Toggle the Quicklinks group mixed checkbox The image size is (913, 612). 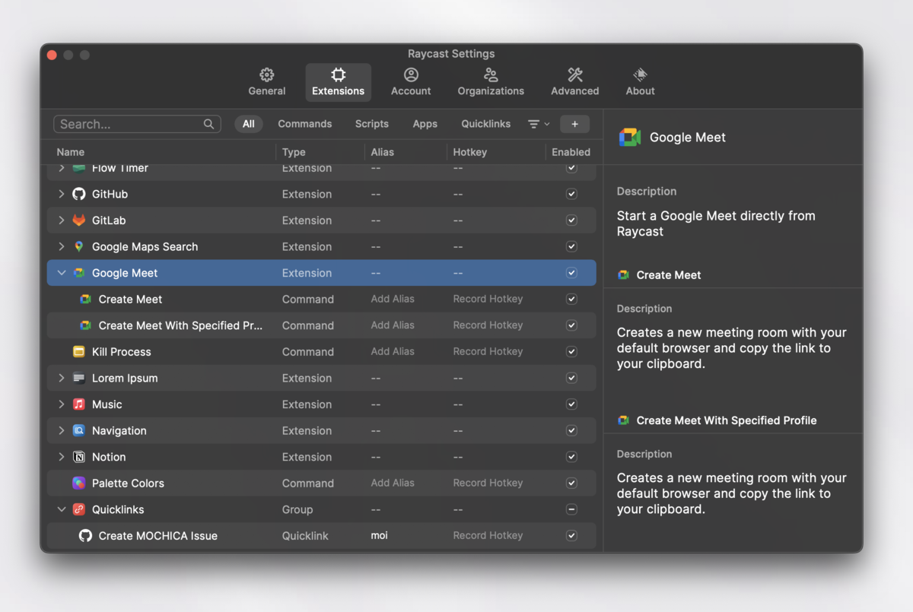(x=571, y=509)
